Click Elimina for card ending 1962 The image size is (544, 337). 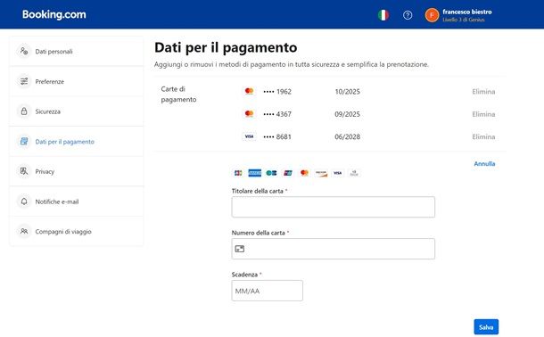pos(483,92)
